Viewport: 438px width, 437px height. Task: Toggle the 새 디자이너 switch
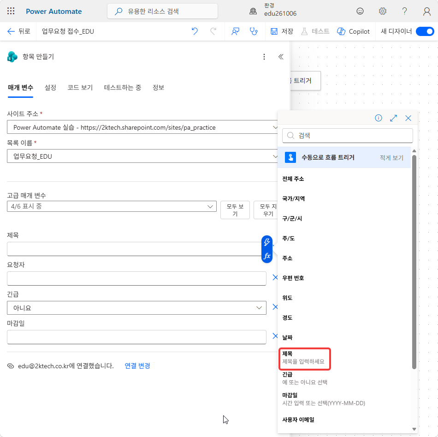425,31
